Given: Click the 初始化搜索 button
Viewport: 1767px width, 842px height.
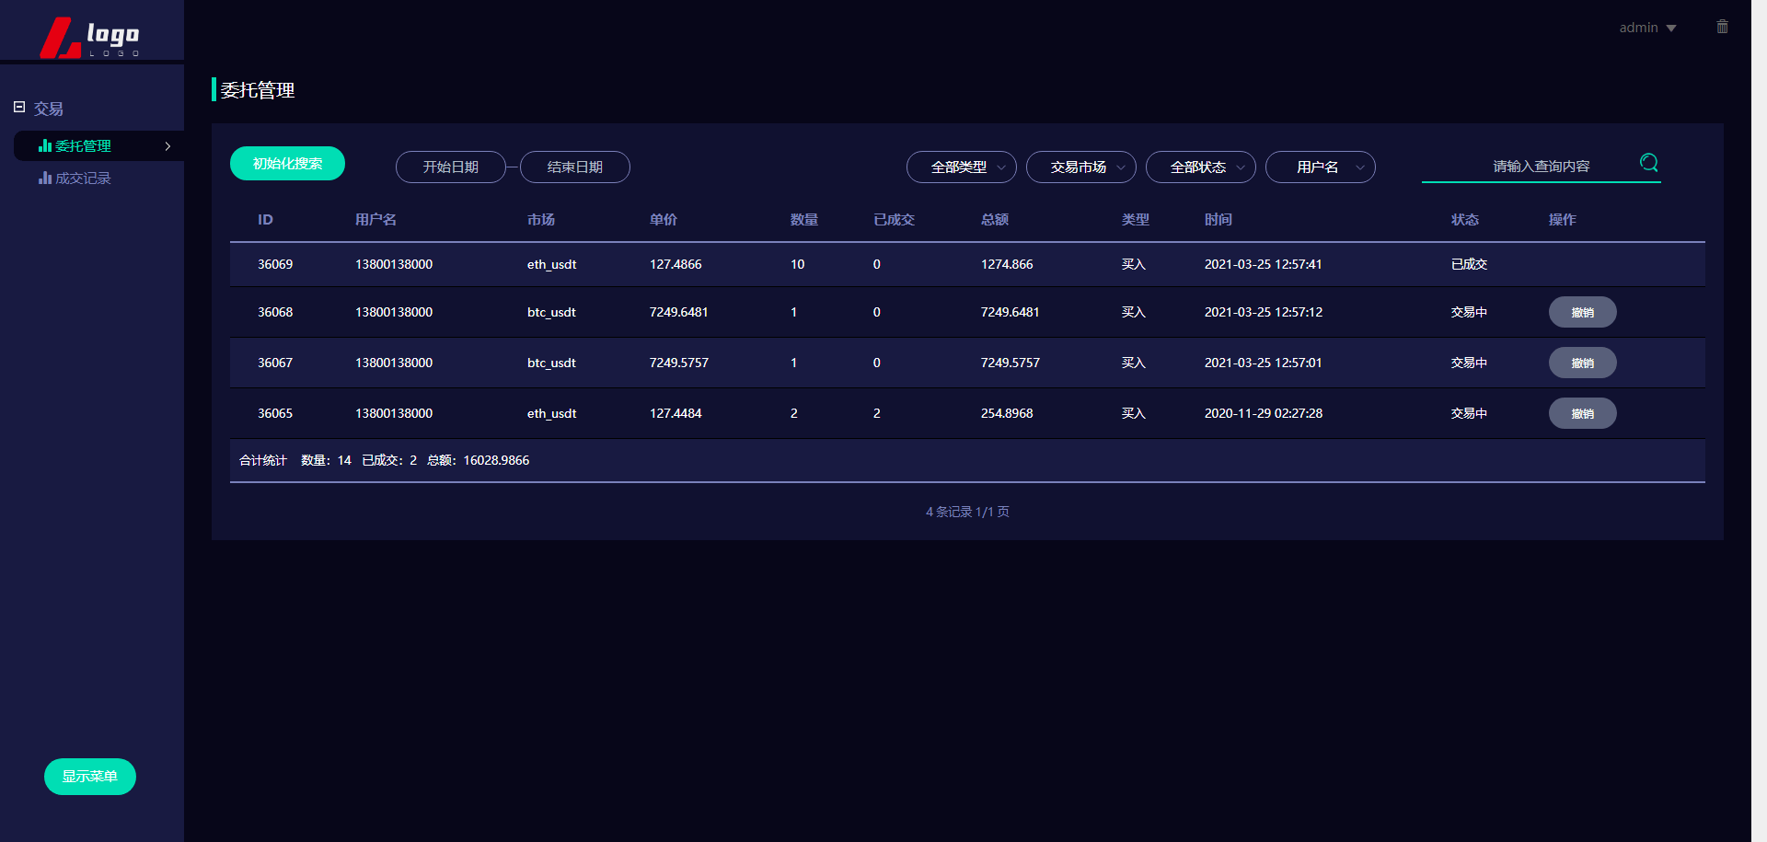Looking at the screenshot, I should click(287, 164).
